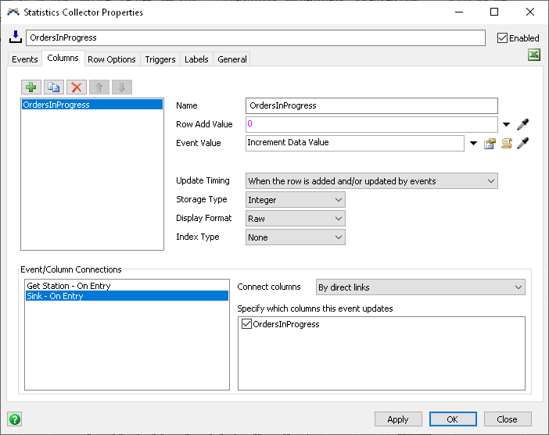Click the Excel export icon
549x435 pixels.
pyautogui.click(x=534, y=55)
